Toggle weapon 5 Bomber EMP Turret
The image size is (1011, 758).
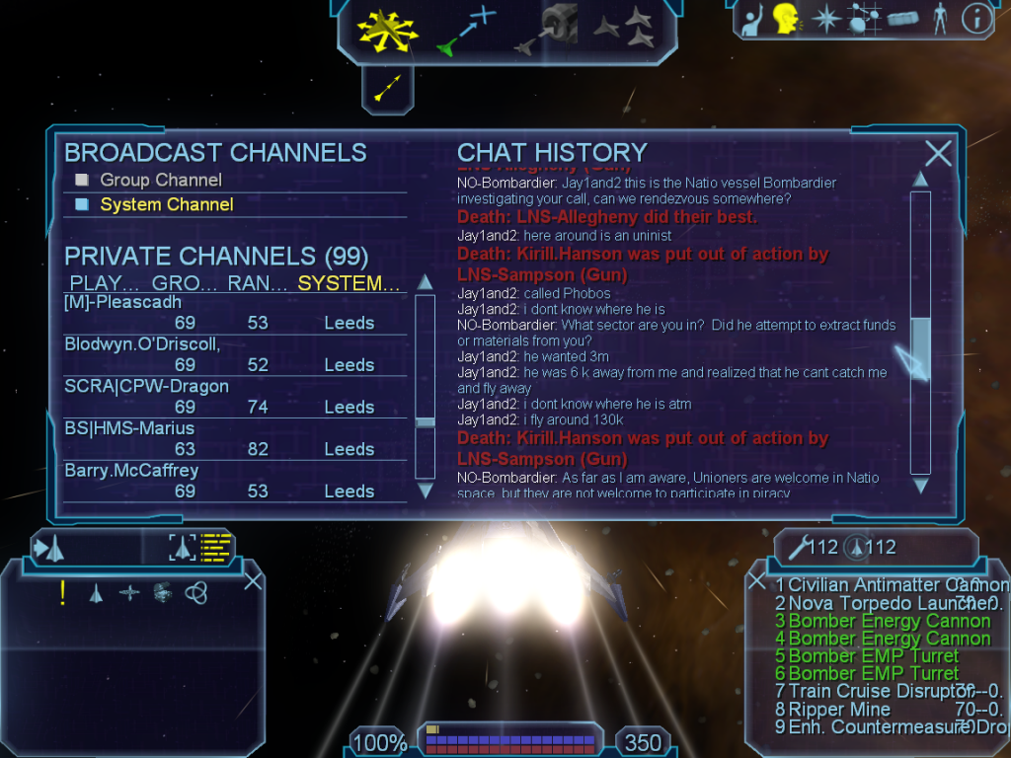tap(867, 656)
